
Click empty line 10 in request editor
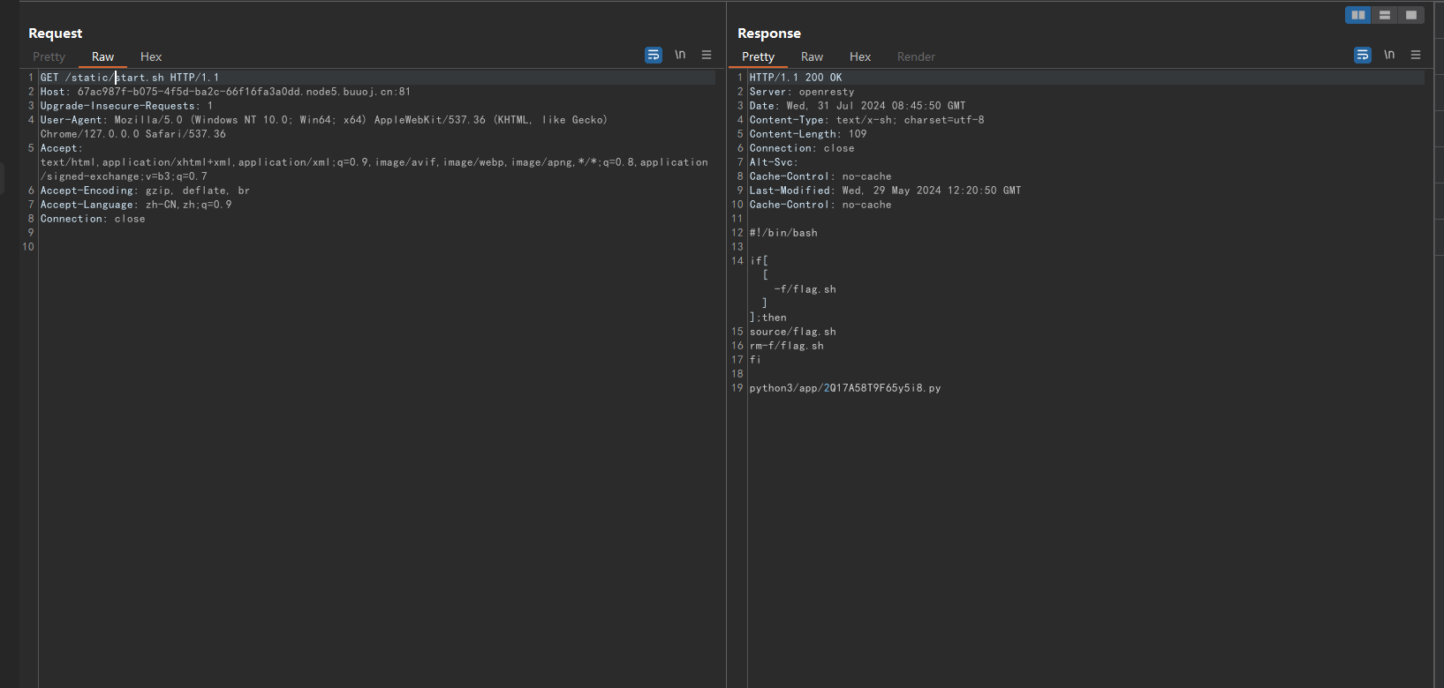coord(377,247)
